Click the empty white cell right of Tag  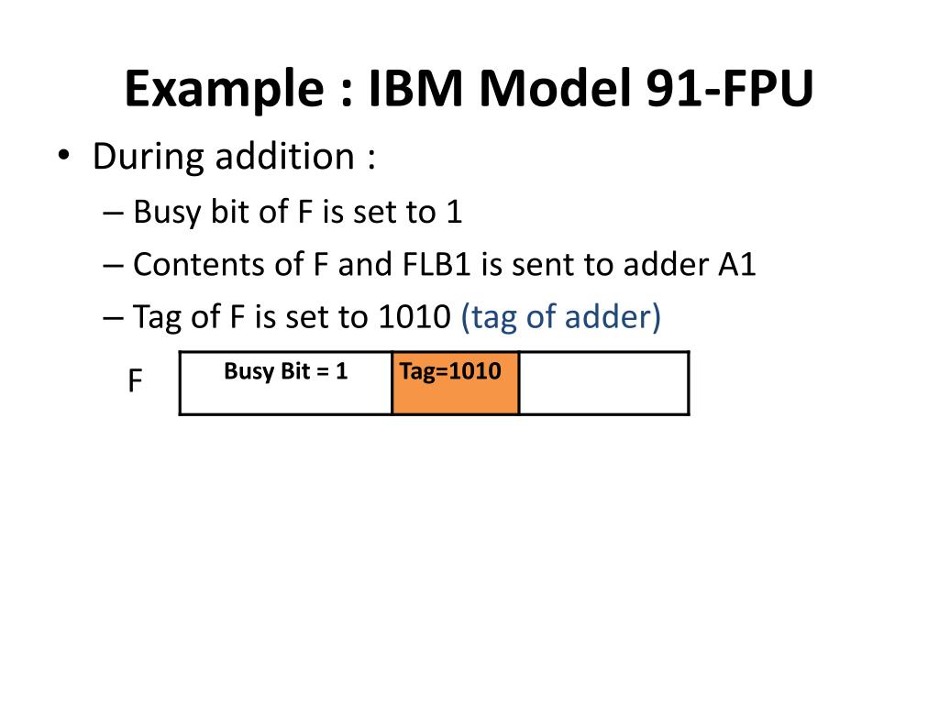602,382
